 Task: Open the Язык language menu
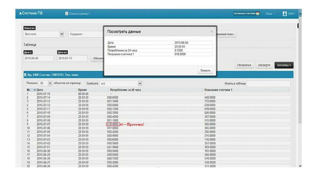point(270,14)
